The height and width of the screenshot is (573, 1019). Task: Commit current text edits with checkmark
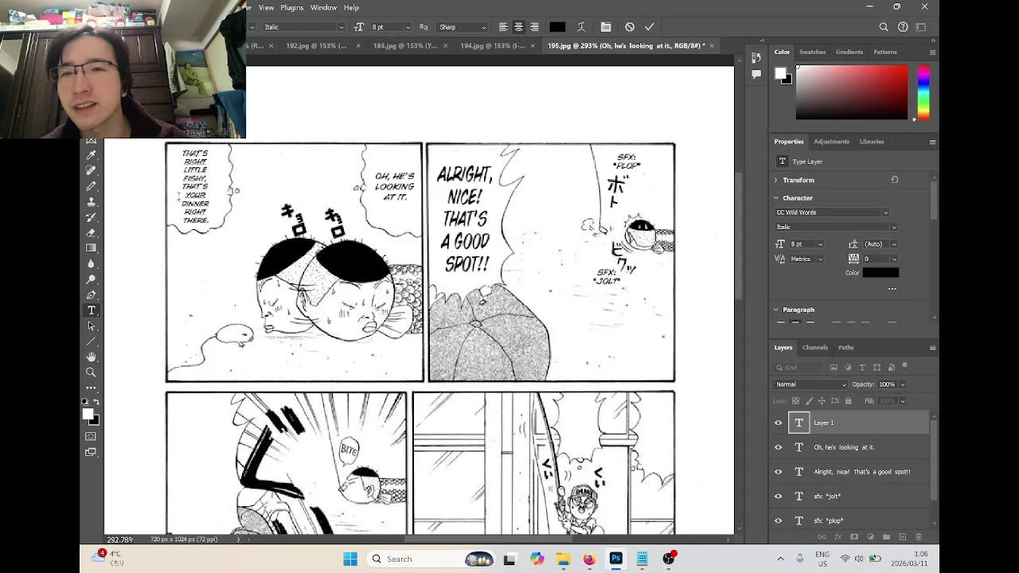pyautogui.click(x=650, y=27)
